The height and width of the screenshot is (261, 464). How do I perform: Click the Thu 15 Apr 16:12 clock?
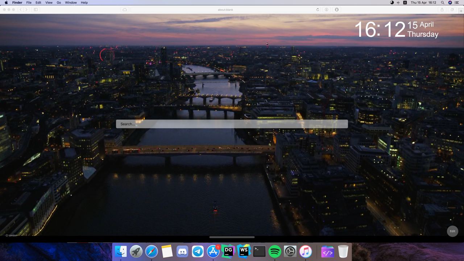[x=423, y=3]
